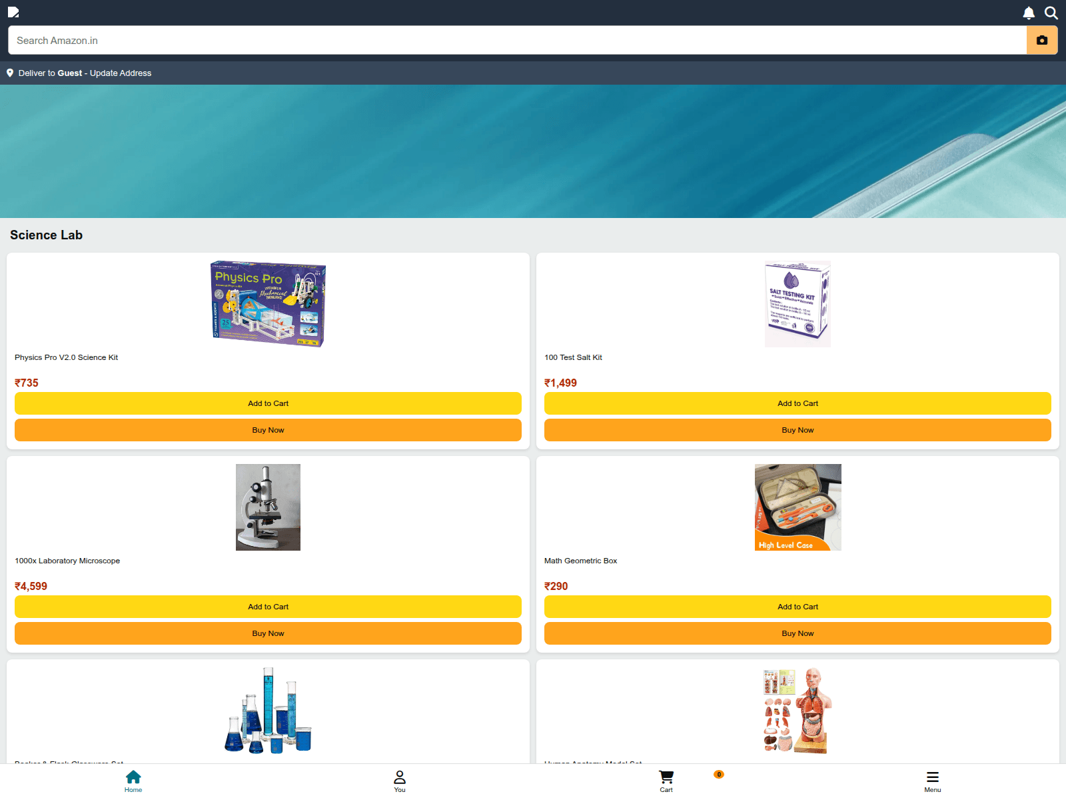
Task: Click Update Address delivery link
Action: (121, 73)
